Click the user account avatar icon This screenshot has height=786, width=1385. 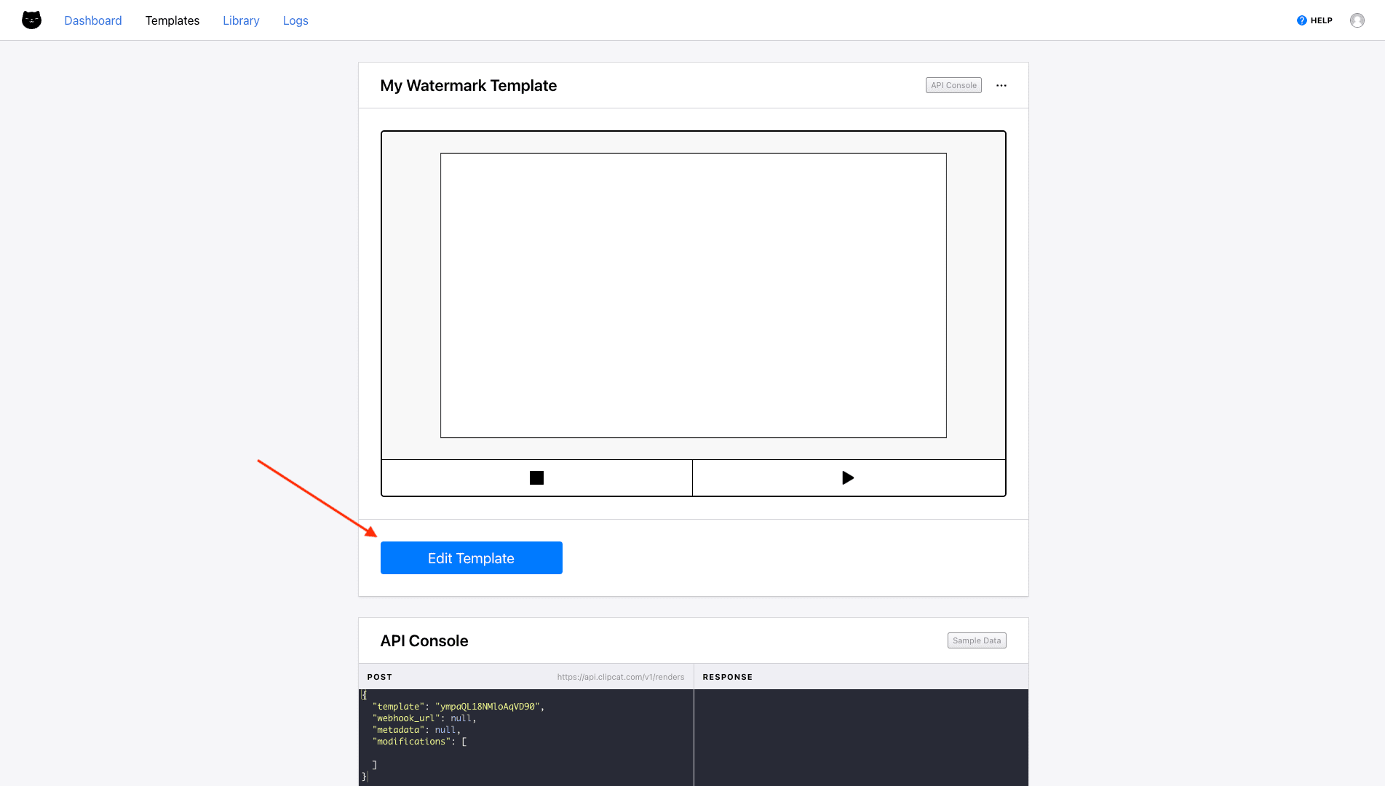pos(1357,20)
